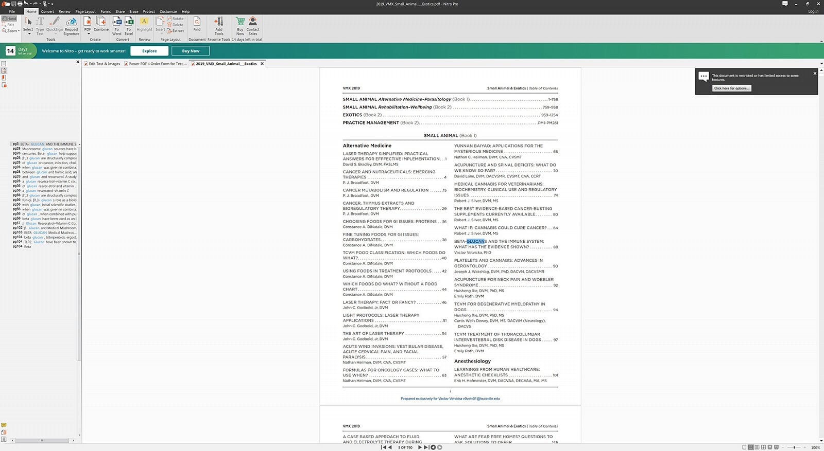Select result 'pg57 J. Glucan Resveratrol-Vitamin C Co'
This screenshot has height=451, width=824.
tap(44, 223)
